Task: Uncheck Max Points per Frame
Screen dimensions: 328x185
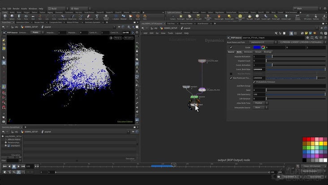Action: (231, 78)
